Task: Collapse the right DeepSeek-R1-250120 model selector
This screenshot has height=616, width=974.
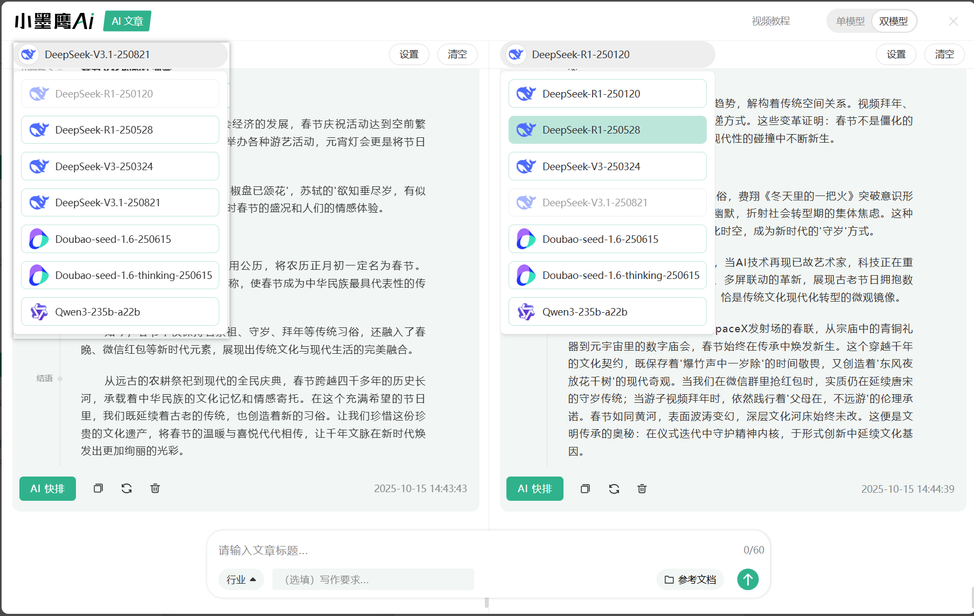Action: point(607,54)
